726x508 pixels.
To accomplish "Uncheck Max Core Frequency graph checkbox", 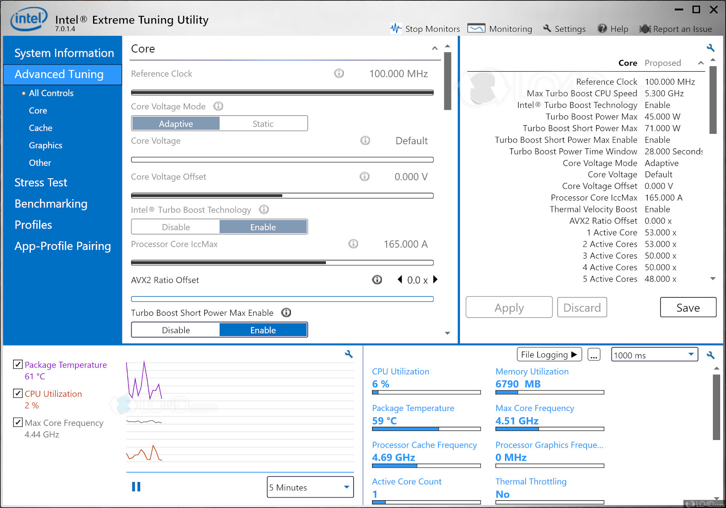I will pyautogui.click(x=18, y=422).
